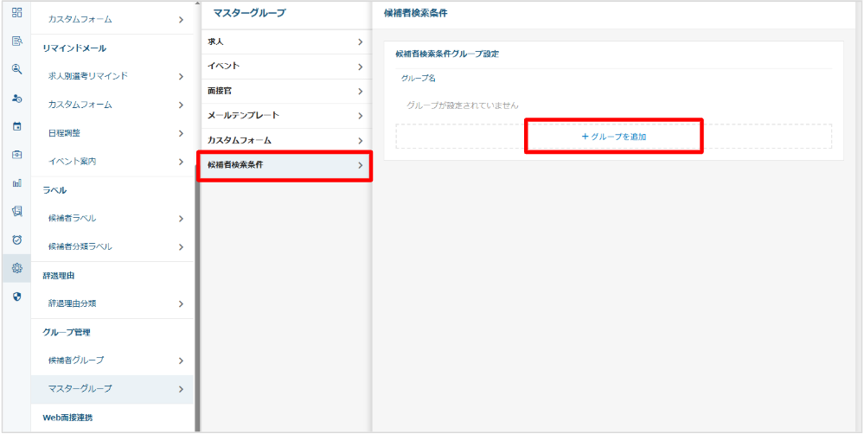Click the calendar icon in sidebar

pos(16,126)
